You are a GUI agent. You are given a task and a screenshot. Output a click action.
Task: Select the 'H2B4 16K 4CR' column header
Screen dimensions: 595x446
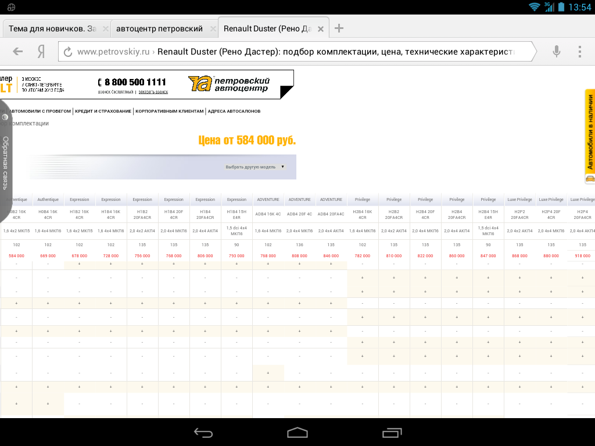tap(363, 215)
